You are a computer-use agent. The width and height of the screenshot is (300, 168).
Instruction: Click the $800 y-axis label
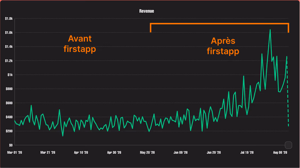point(9,89)
